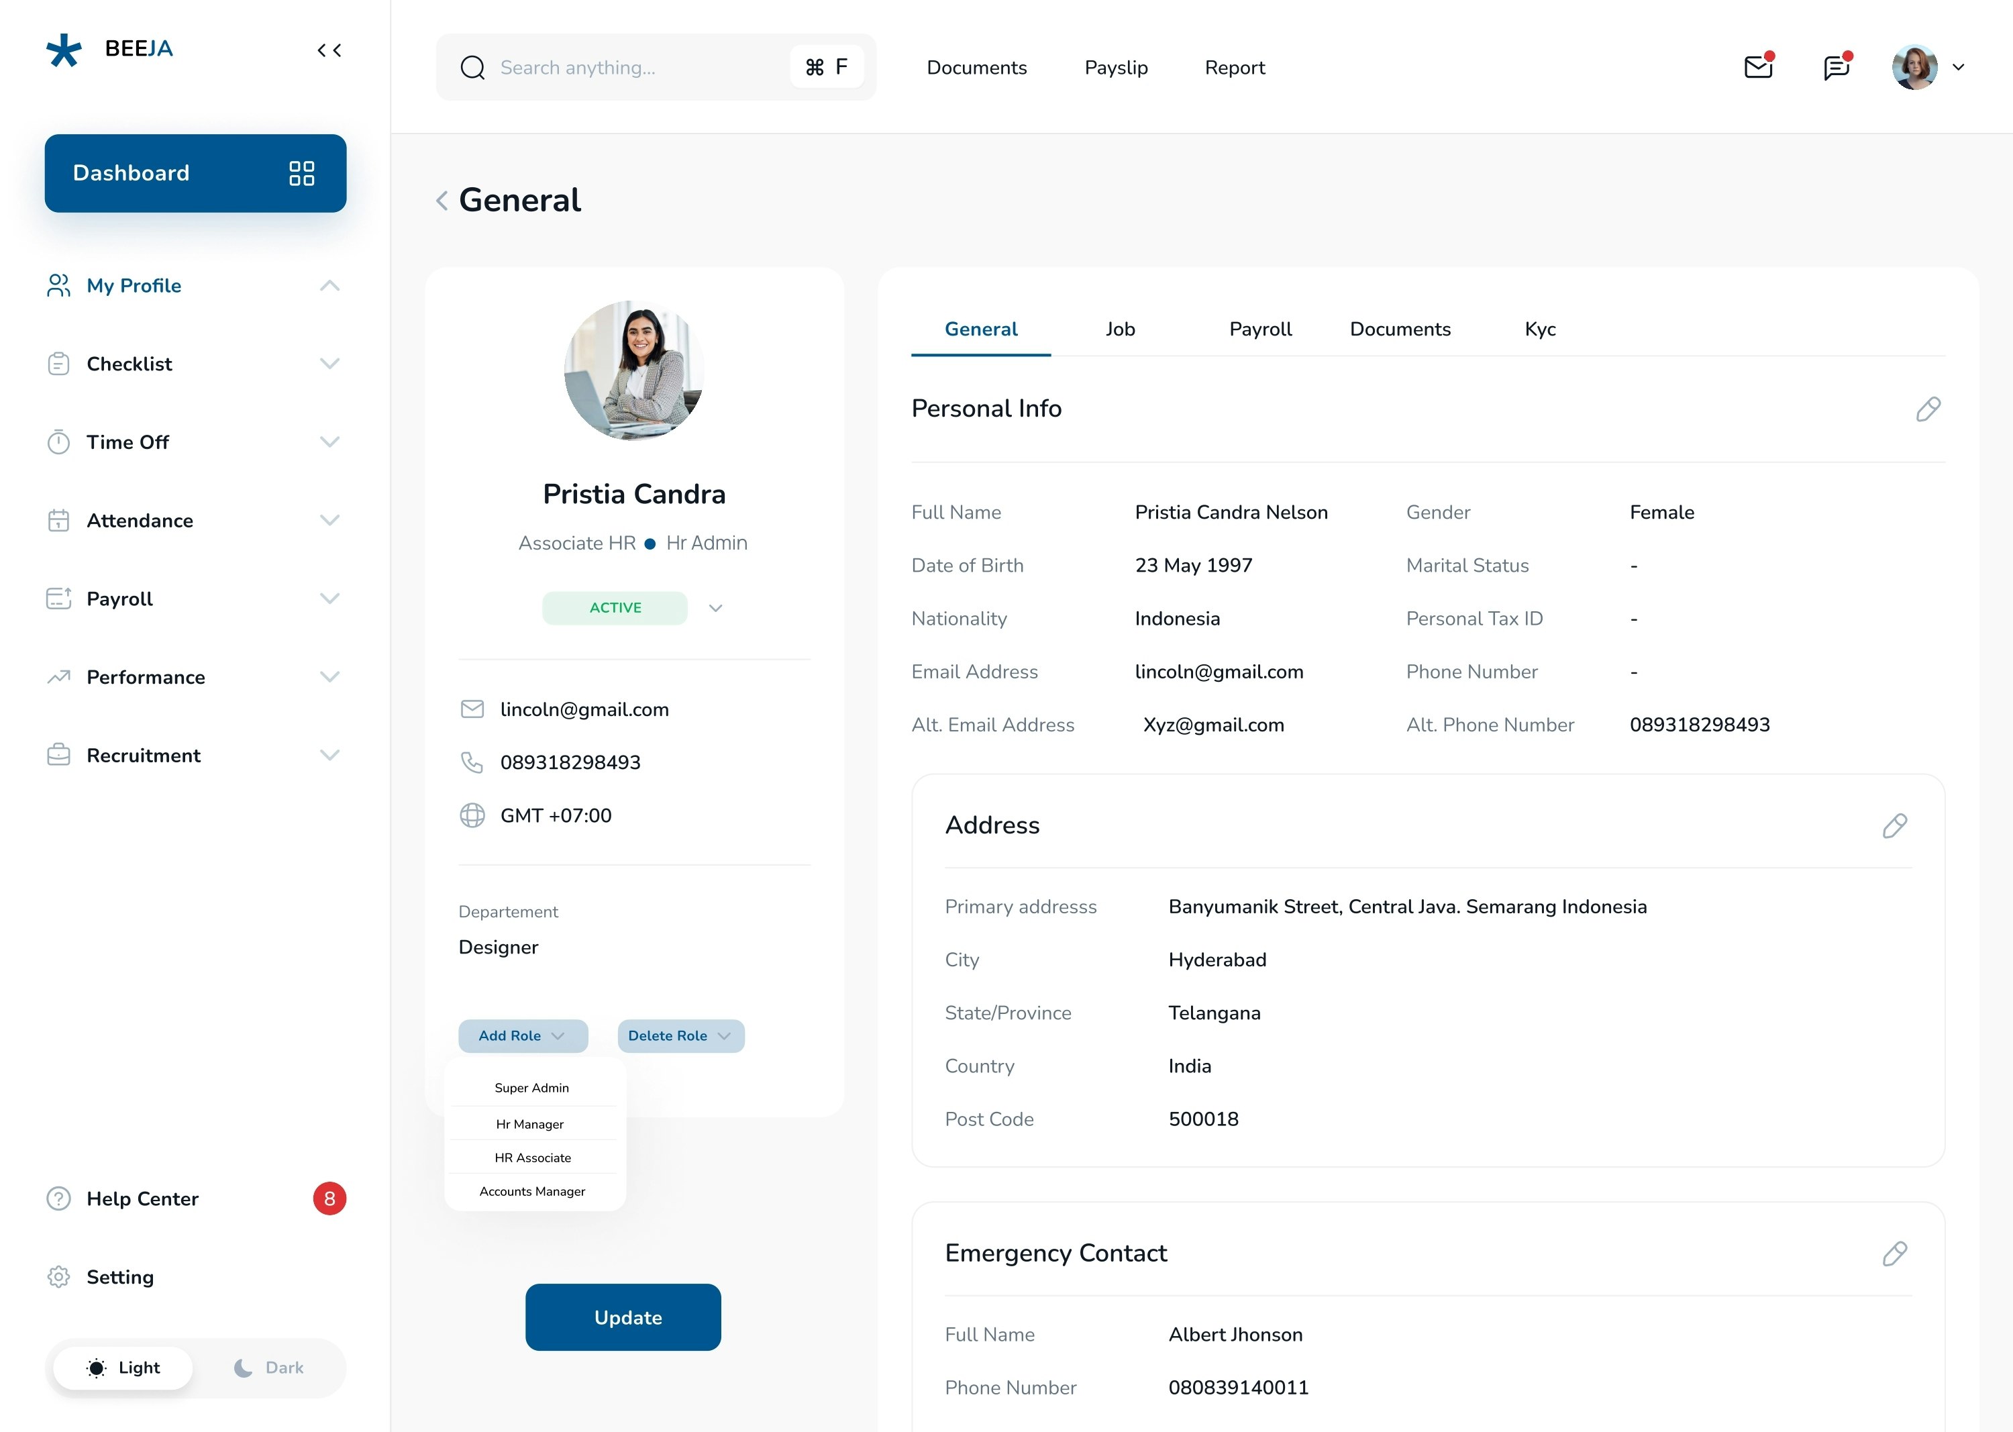The width and height of the screenshot is (2013, 1432).
Task: Select the General tab
Action: (980, 329)
